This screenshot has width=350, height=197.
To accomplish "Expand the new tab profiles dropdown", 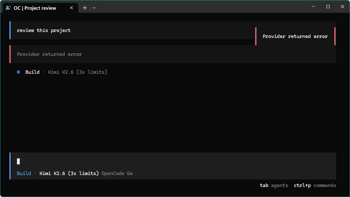I will click(94, 8).
